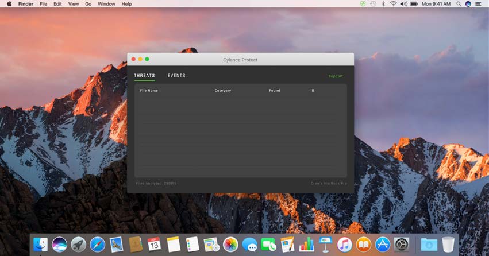Click the Files Analyzed status text
Screen dimensions: 489x256
tap(156, 184)
